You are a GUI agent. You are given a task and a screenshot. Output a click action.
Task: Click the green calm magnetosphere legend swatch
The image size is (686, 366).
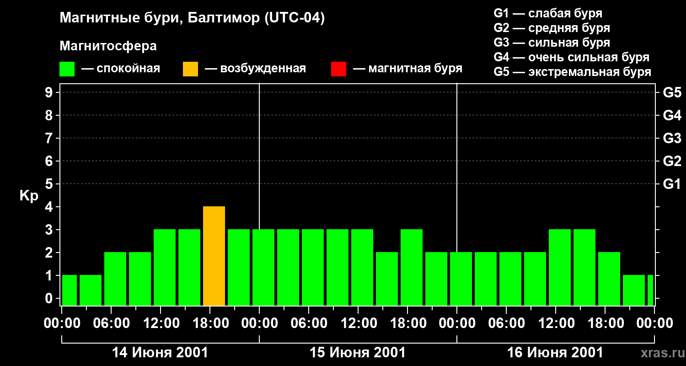coord(67,69)
